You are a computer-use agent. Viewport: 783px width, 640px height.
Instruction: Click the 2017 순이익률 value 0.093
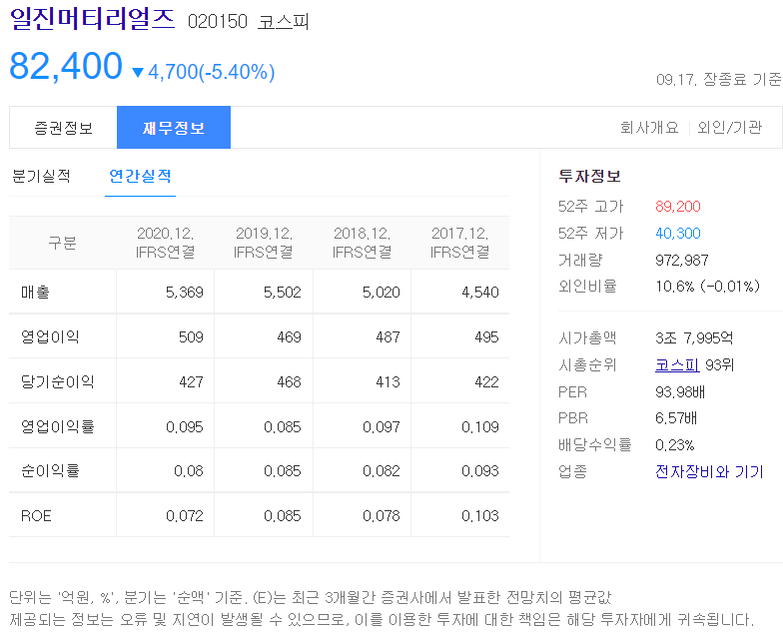[479, 471]
